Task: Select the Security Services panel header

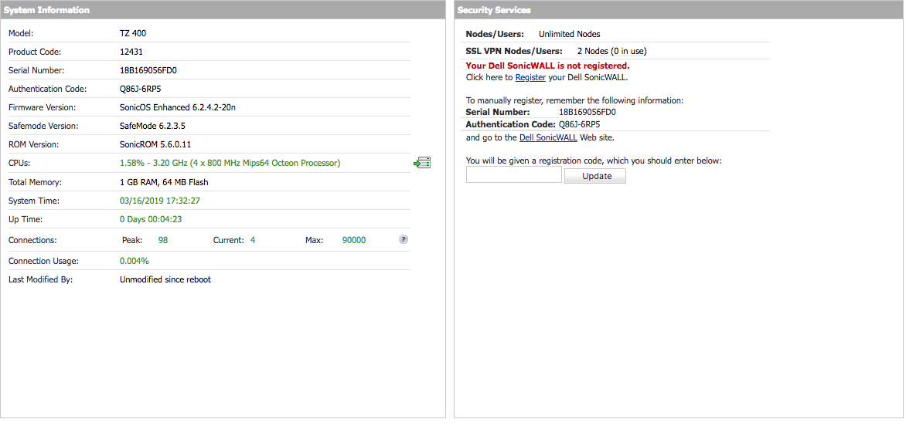Action: tap(679, 10)
